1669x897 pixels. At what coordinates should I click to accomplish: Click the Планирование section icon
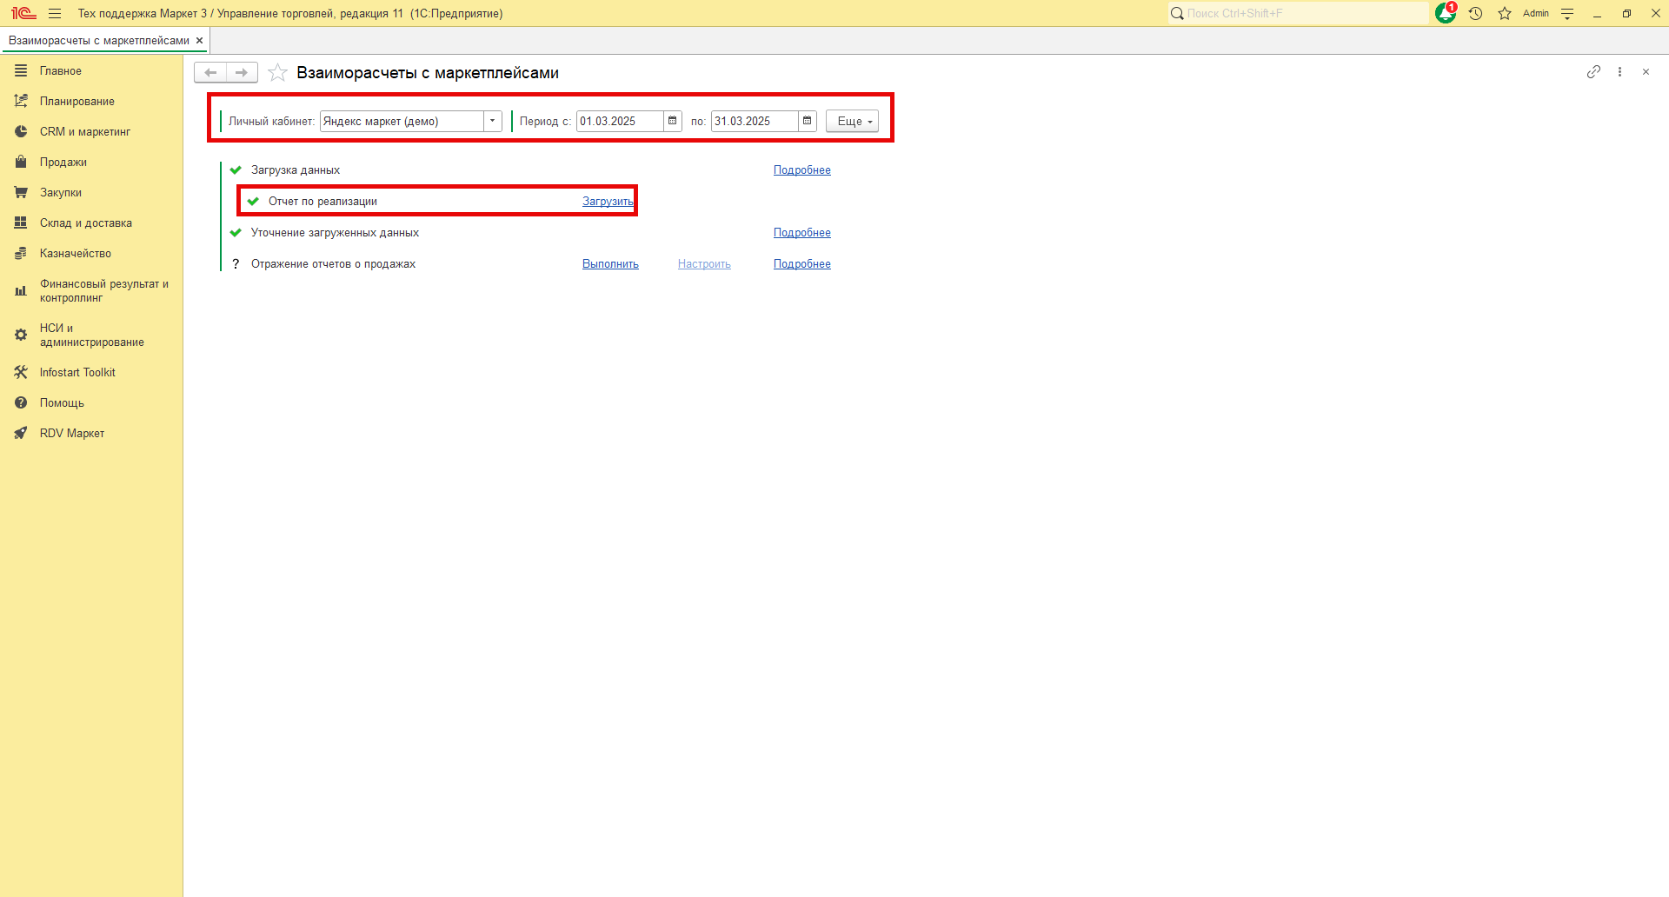[x=21, y=101]
